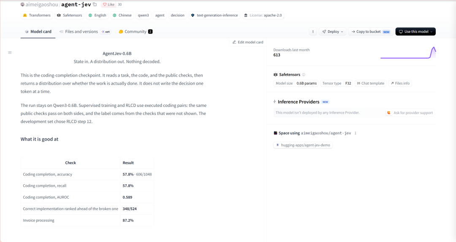Viewport: 456px width, 242px height.
Task: Open the Chat template viewer
Action: [x=371, y=83]
